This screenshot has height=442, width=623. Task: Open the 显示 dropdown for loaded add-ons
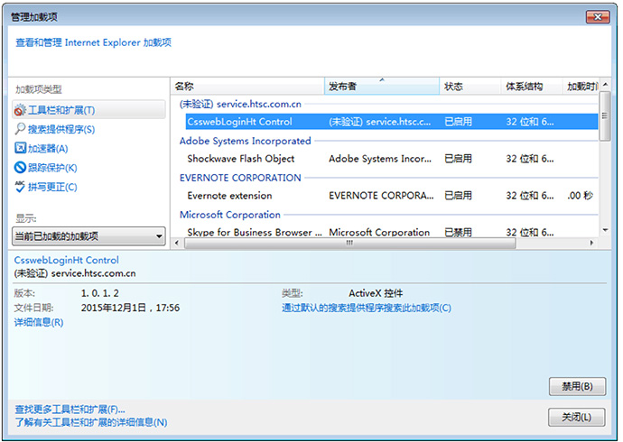coord(88,236)
